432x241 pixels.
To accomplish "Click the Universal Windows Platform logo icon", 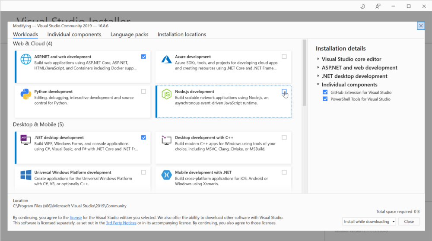I will pyautogui.click(x=26, y=175).
